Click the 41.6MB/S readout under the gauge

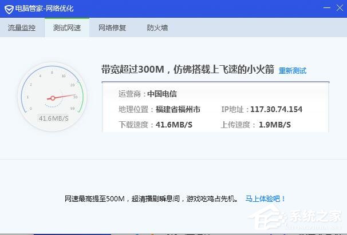pyautogui.click(x=53, y=118)
